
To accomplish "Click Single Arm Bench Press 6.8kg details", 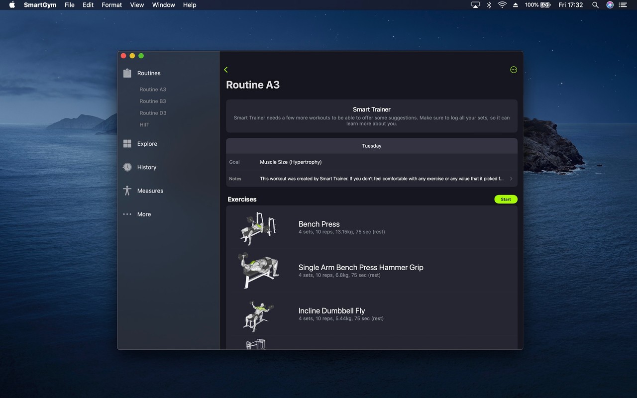I will 339,275.
